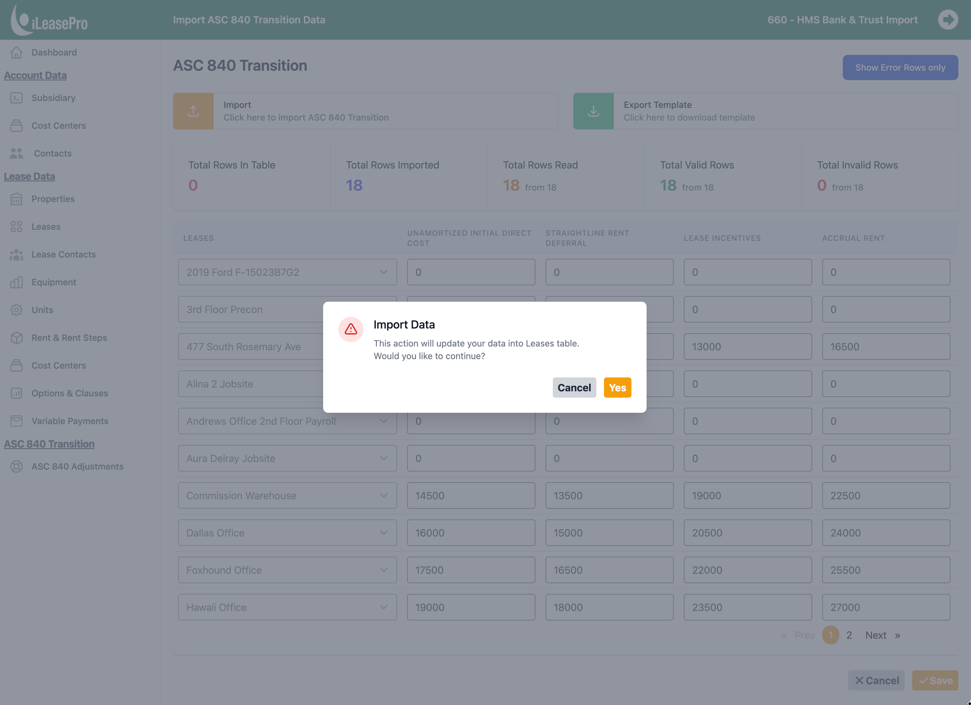Click bottom Cancel button beside Save

coord(876,680)
